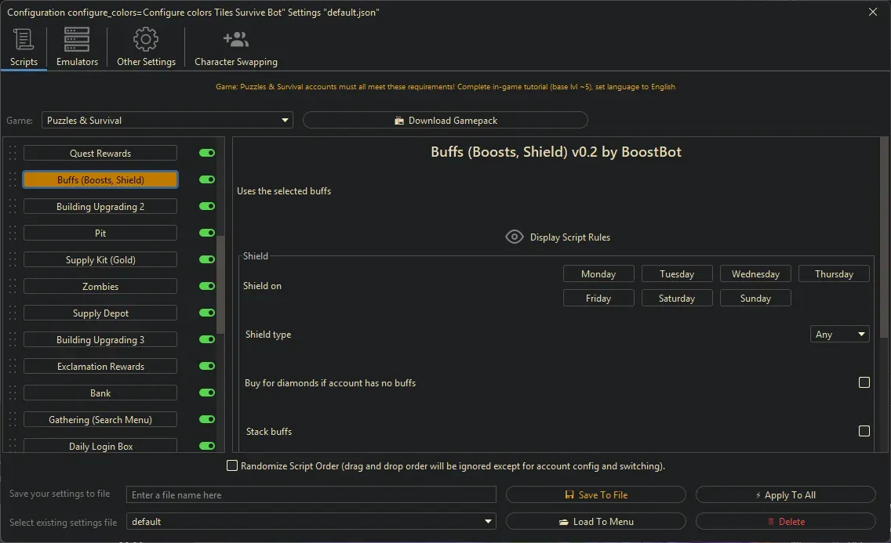
Task: Open existing settings file dropdown
Action: [x=311, y=522]
